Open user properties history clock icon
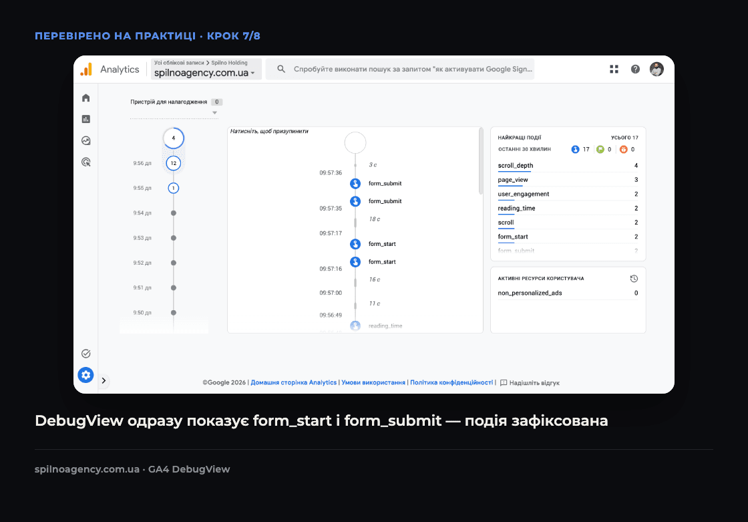Viewport: 748px width, 522px height. point(634,279)
